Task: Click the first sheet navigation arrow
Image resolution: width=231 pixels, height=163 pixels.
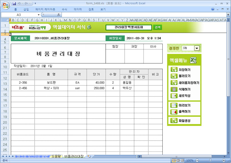Action: click(x=3, y=156)
